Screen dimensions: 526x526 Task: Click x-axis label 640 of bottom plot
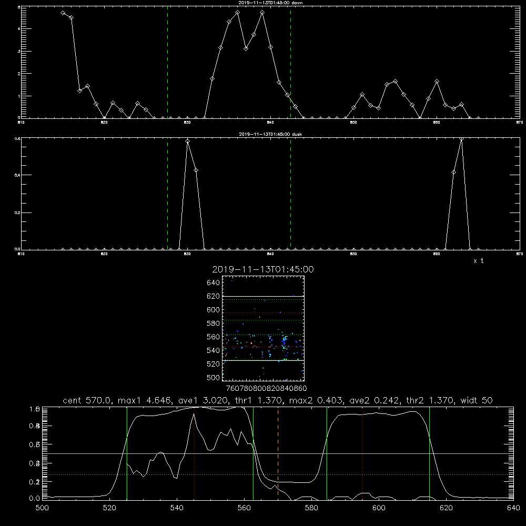tap(513, 508)
